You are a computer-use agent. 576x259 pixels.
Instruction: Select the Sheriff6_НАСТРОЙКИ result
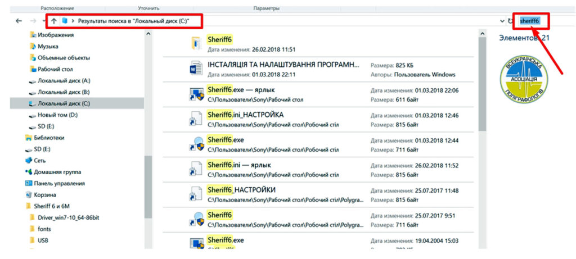click(241, 190)
